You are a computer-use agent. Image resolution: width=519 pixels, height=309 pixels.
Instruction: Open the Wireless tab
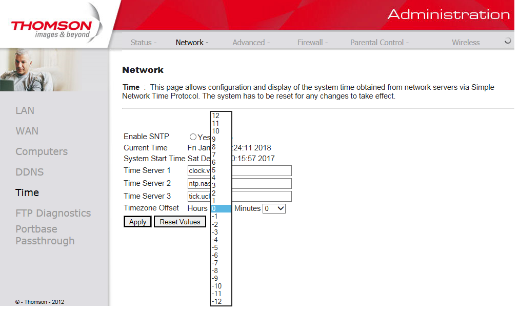coord(466,43)
